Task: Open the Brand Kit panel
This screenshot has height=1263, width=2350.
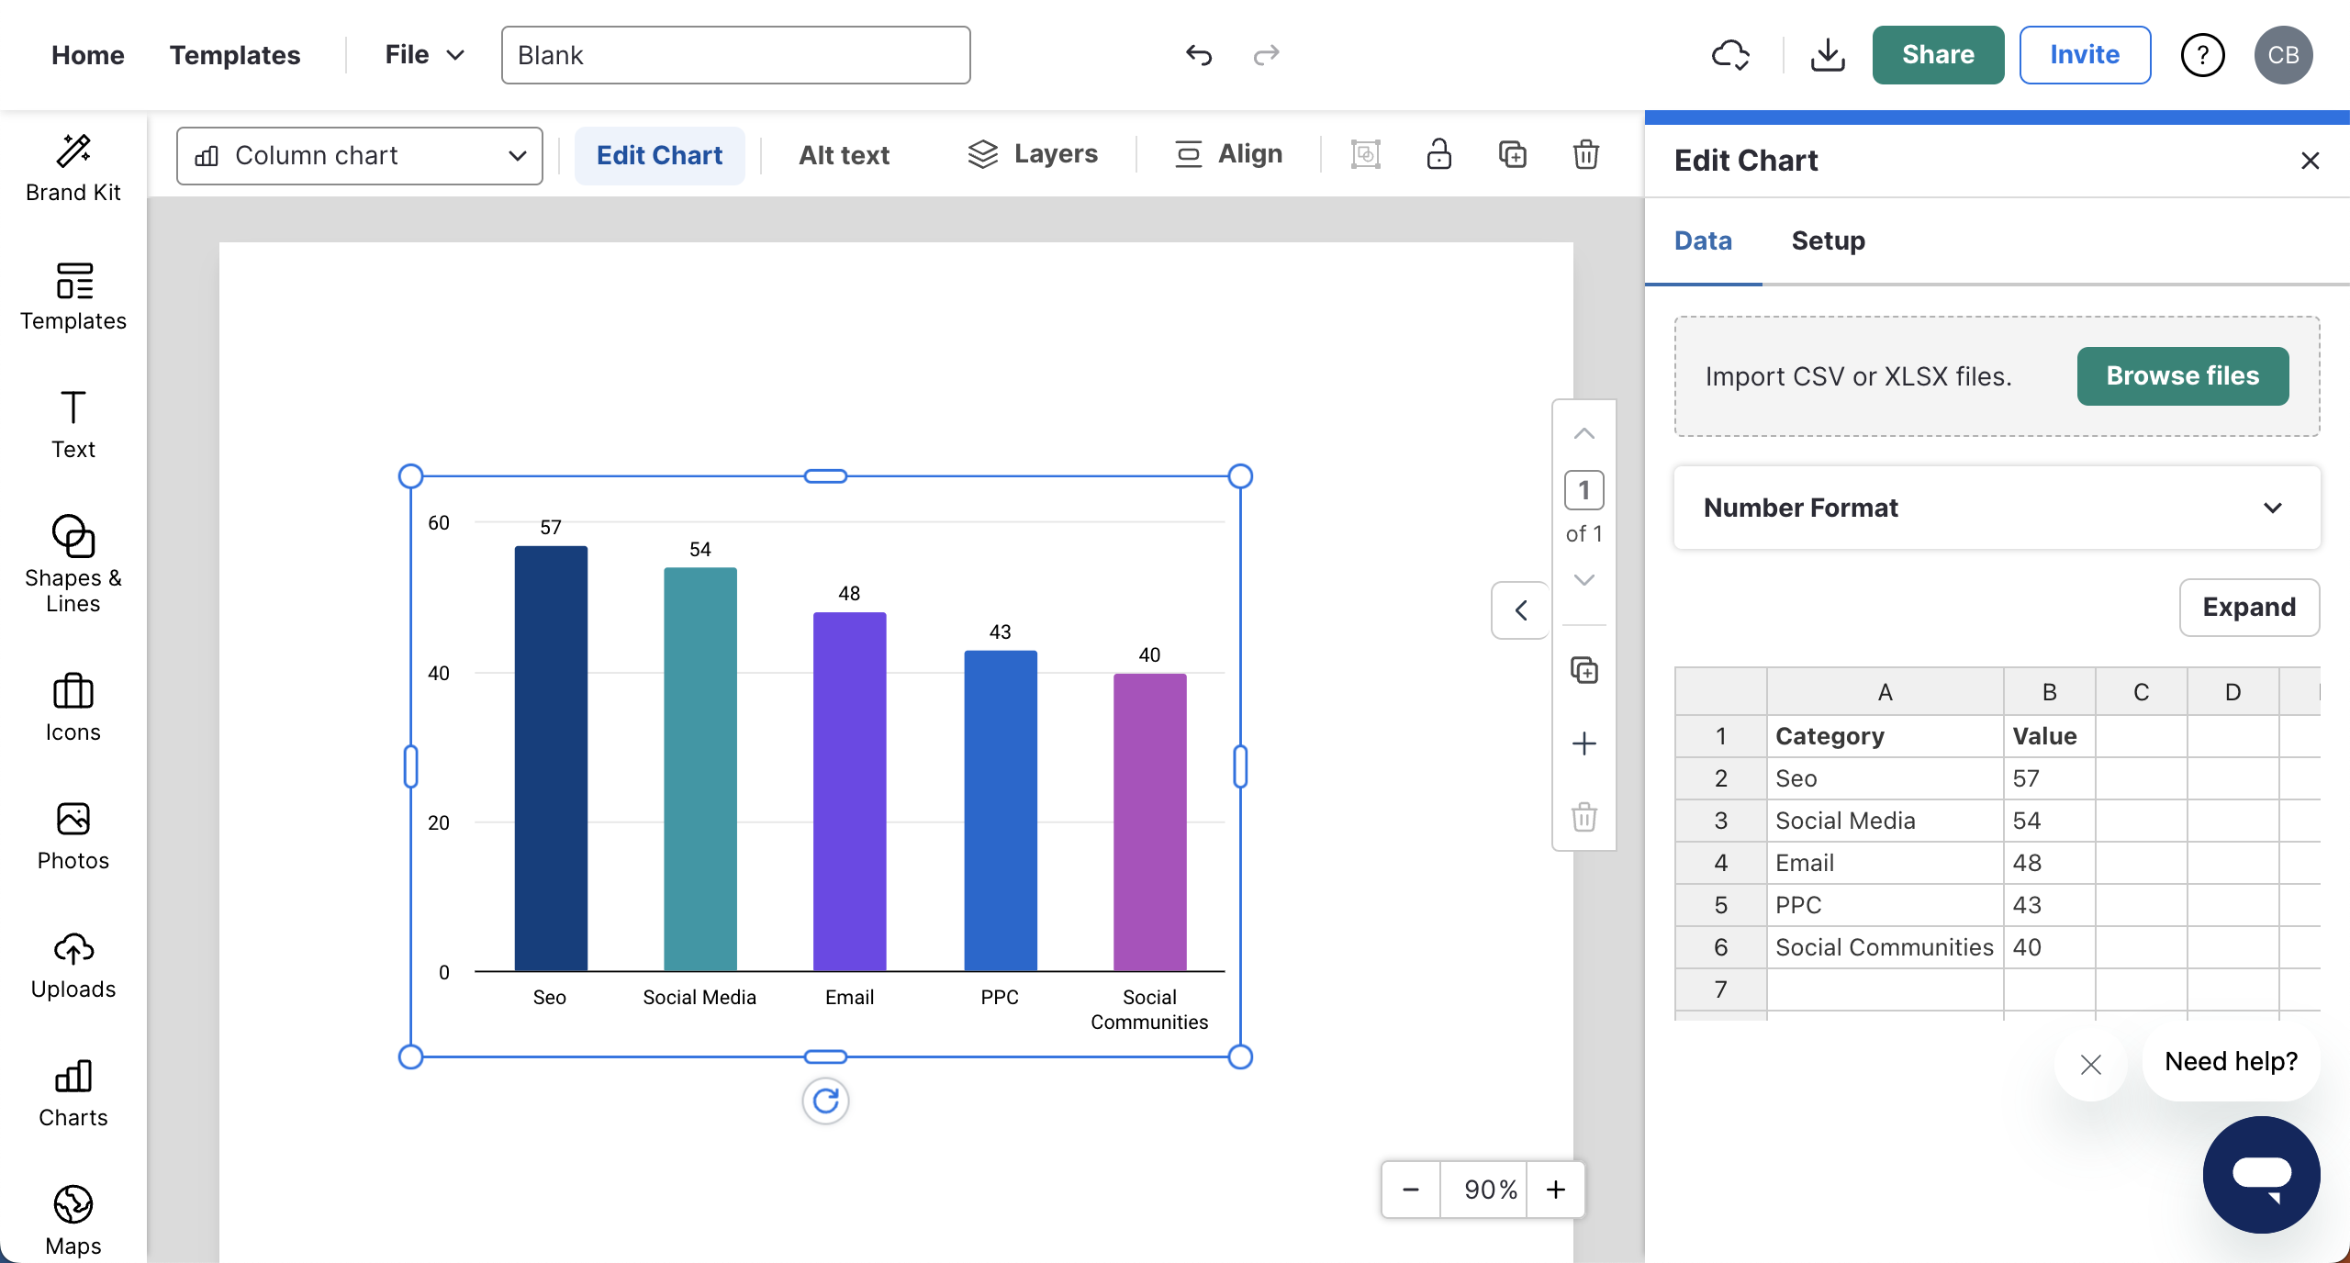Action: 73,165
